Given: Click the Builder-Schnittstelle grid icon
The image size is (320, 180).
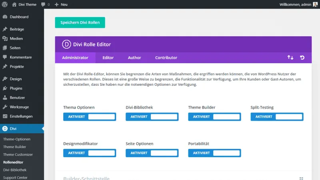Looking at the screenshot, I should [301, 178].
